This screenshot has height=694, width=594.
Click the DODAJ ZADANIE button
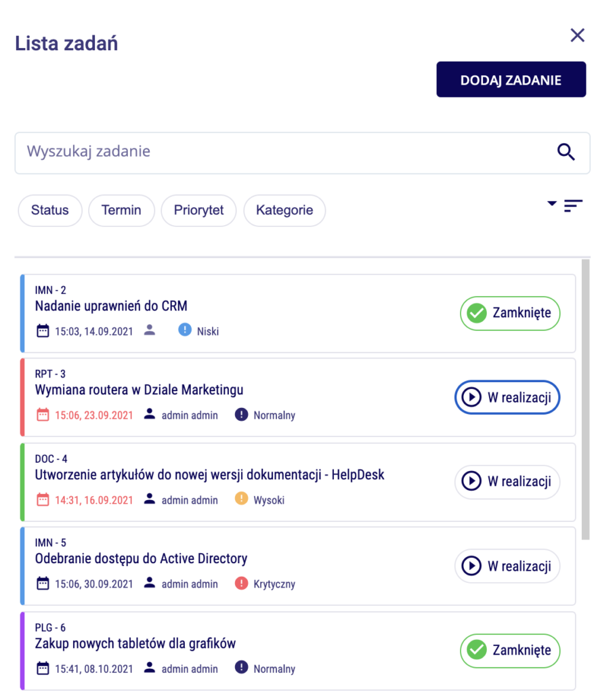click(511, 80)
